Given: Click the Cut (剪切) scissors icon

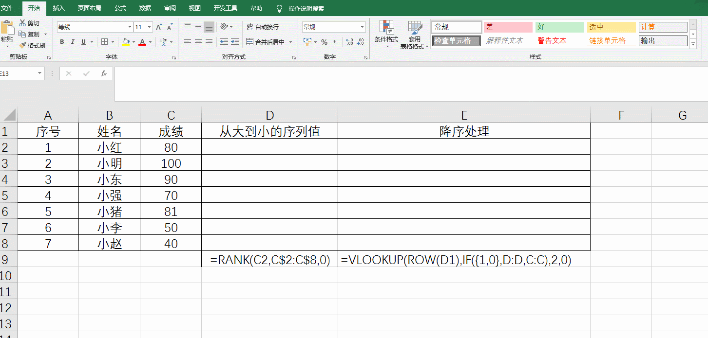Looking at the screenshot, I should 22,23.
